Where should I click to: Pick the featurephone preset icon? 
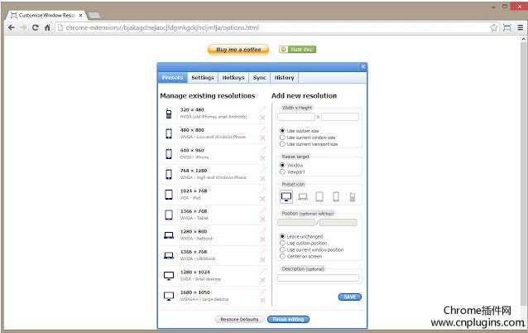pos(352,196)
